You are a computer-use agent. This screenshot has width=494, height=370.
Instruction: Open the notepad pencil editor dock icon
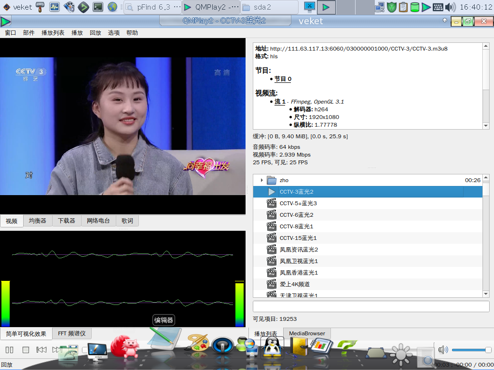click(x=165, y=339)
